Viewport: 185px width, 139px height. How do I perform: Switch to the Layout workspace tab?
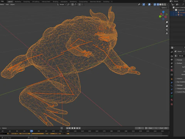click(x=10, y=2)
